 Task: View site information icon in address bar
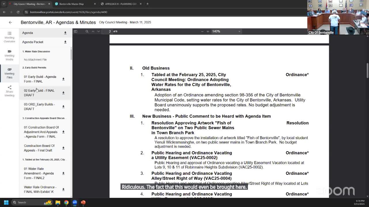point(26,12)
